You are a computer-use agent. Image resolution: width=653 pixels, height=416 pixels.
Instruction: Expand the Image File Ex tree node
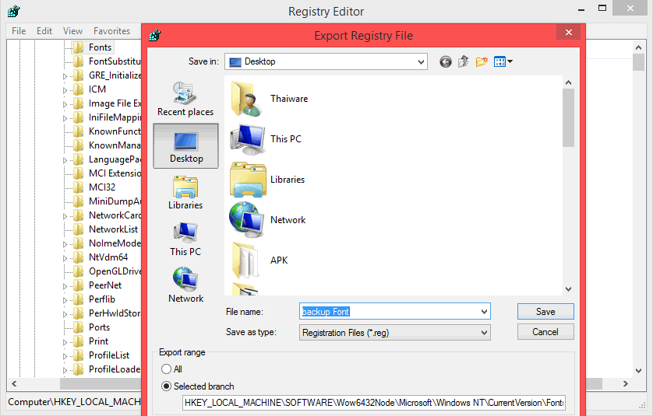pyautogui.click(x=65, y=104)
